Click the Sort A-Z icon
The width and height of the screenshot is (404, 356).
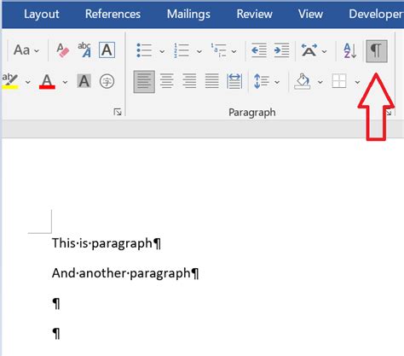[349, 51]
